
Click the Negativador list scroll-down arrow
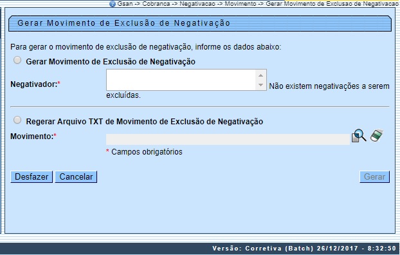click(x=260, y=85)
